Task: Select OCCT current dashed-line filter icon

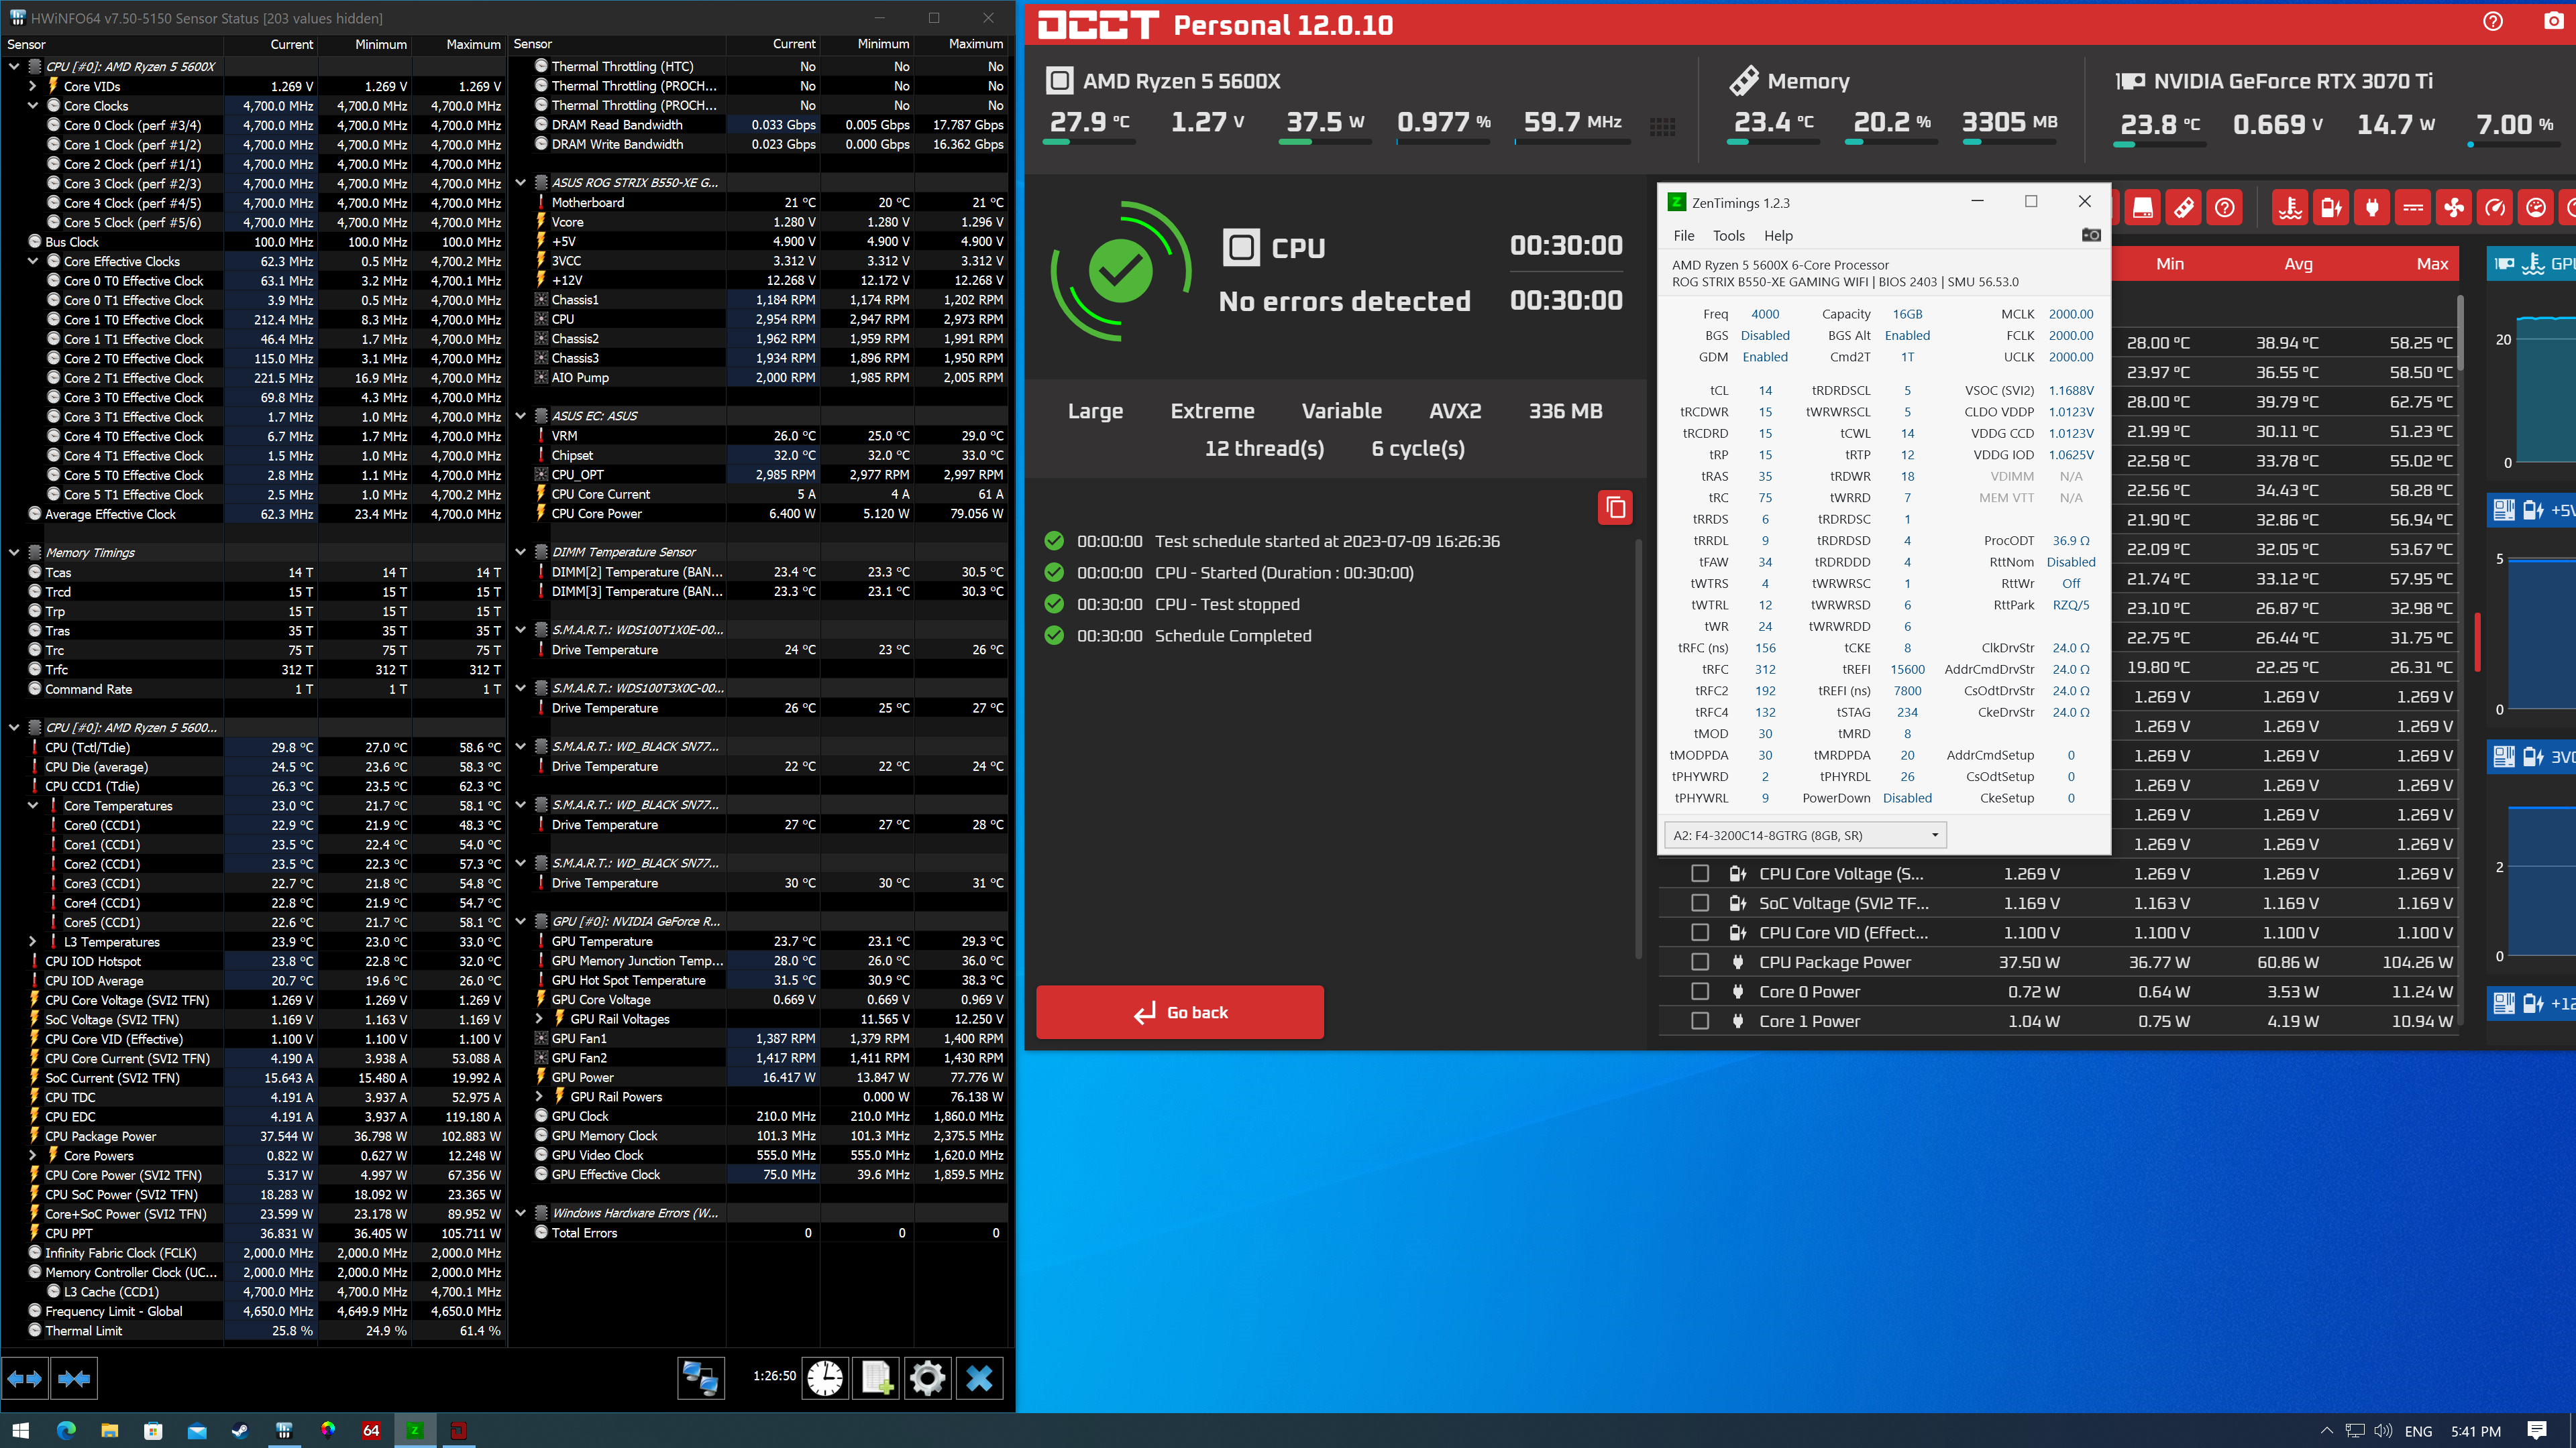Action: [2413, 208]
